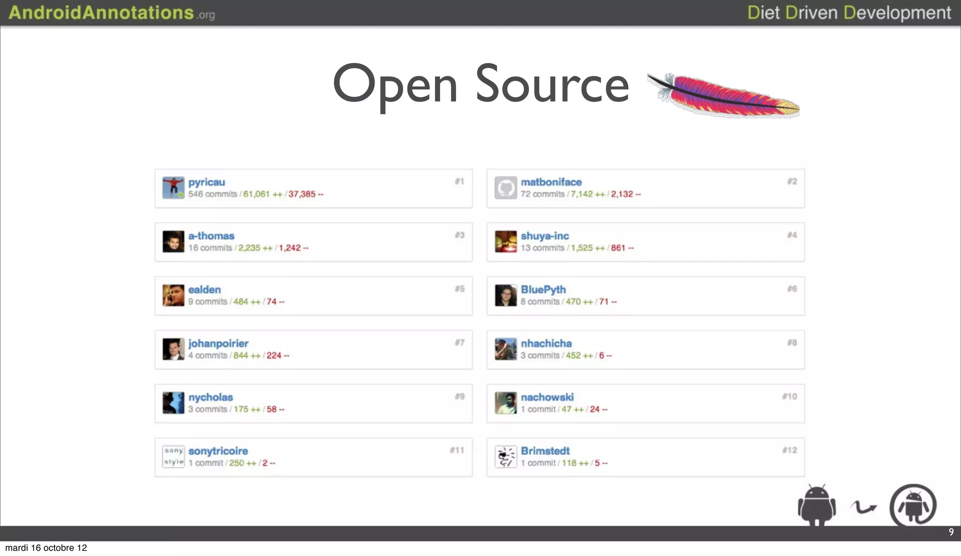Click matboniface's default GitHub avatar

point(505,188)
